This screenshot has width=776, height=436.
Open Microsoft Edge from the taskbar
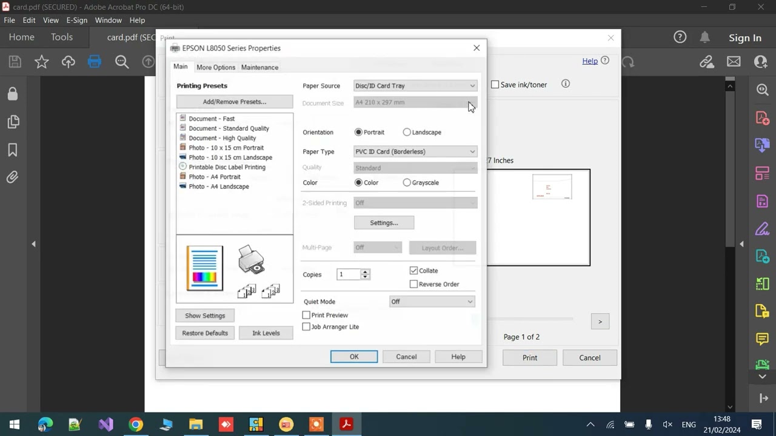45,424
